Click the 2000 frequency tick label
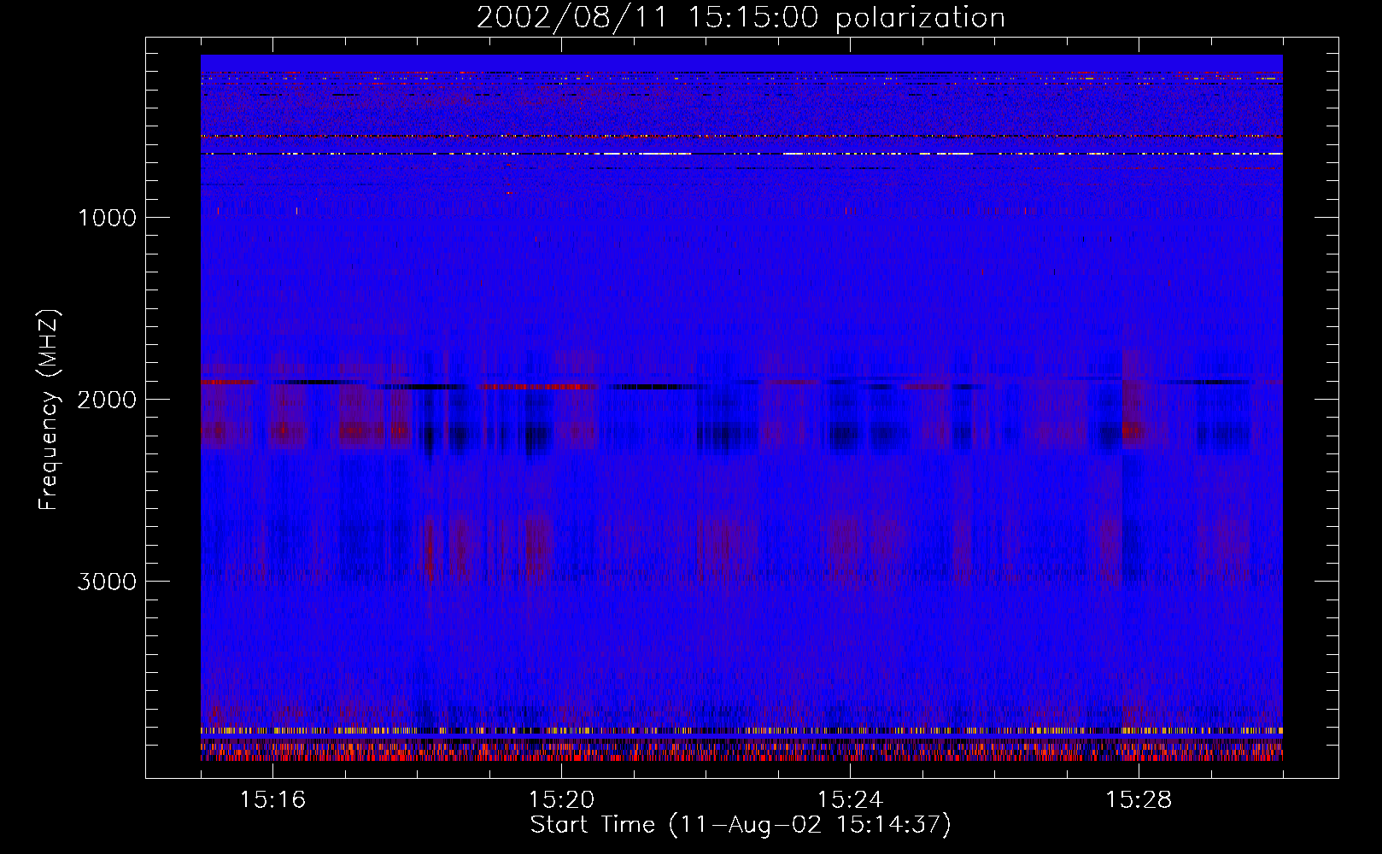1382x854 pixels. (107, 400)
